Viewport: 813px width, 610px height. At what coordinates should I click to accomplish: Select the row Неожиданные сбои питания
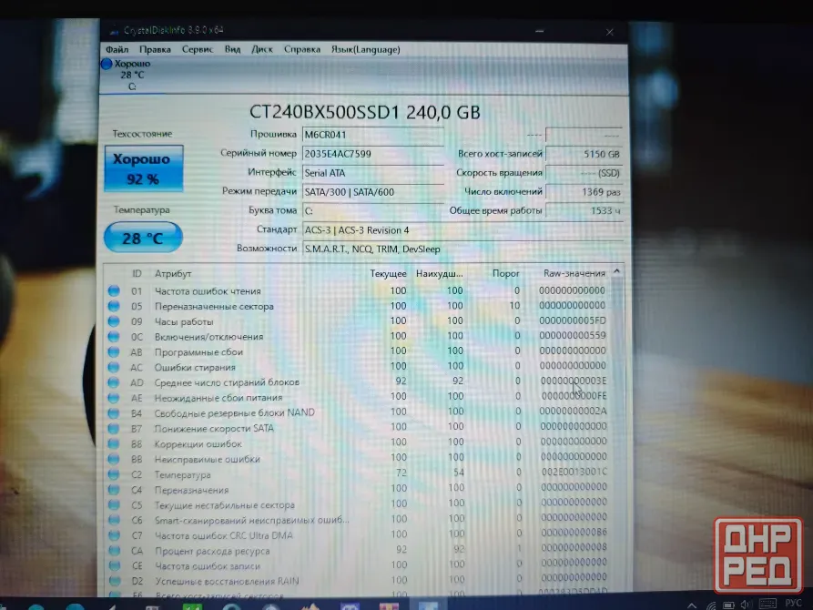point(357,397)
